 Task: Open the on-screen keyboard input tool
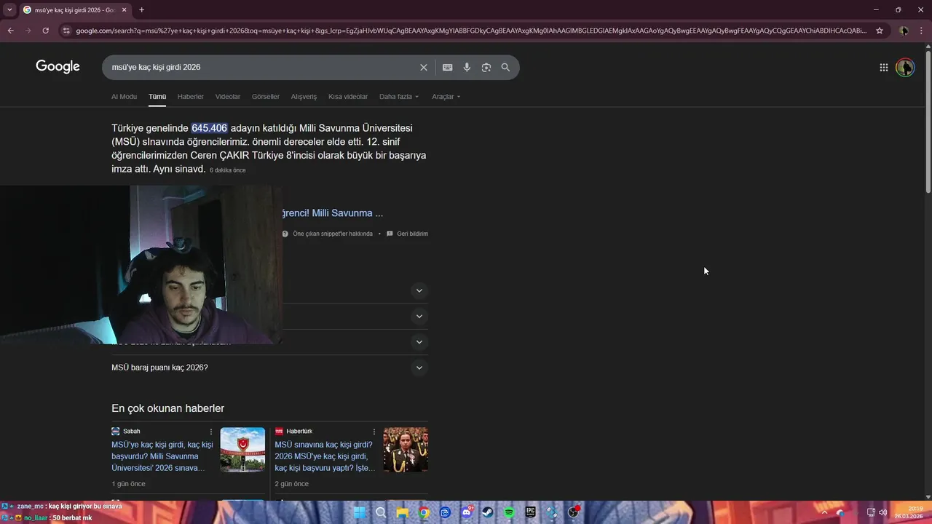coord(447,67)
